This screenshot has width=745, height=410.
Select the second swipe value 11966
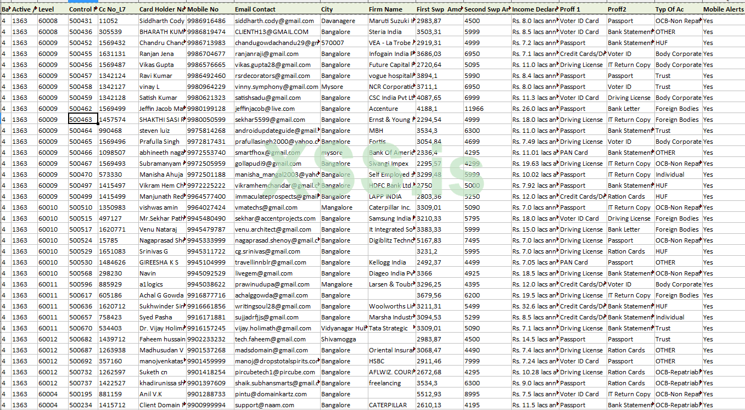point(487,109)
